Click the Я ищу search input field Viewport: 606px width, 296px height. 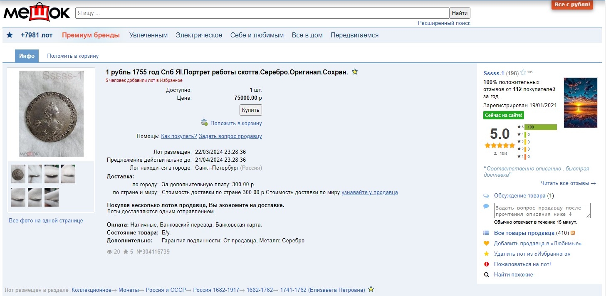click(262, 13)
